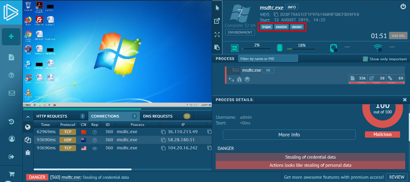410x182 pixels.
Task: Start a new task with plus button
Action: click(11, 37)
